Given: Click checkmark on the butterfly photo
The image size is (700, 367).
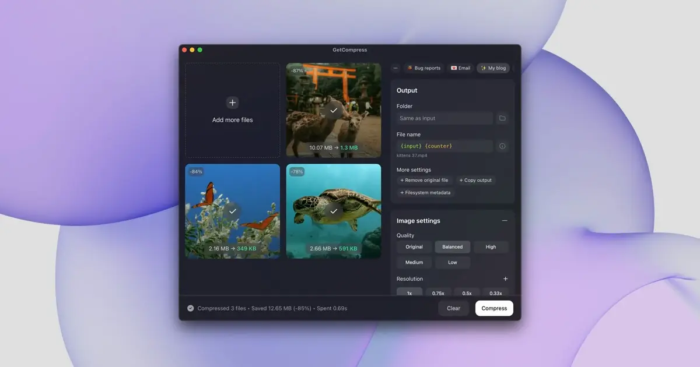Looking at the screenshot, I should pos(232,211).
